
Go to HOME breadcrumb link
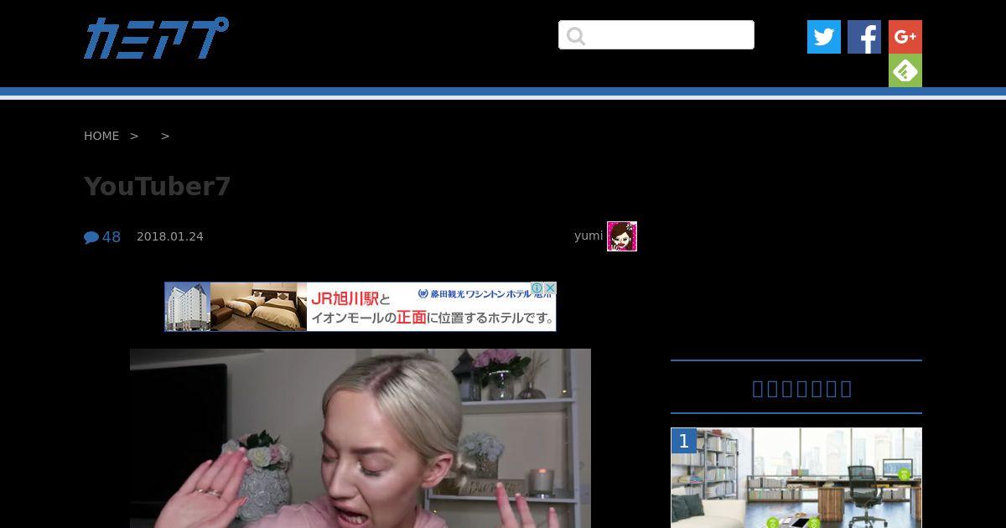pyautogui.click(x=101, y=136)
